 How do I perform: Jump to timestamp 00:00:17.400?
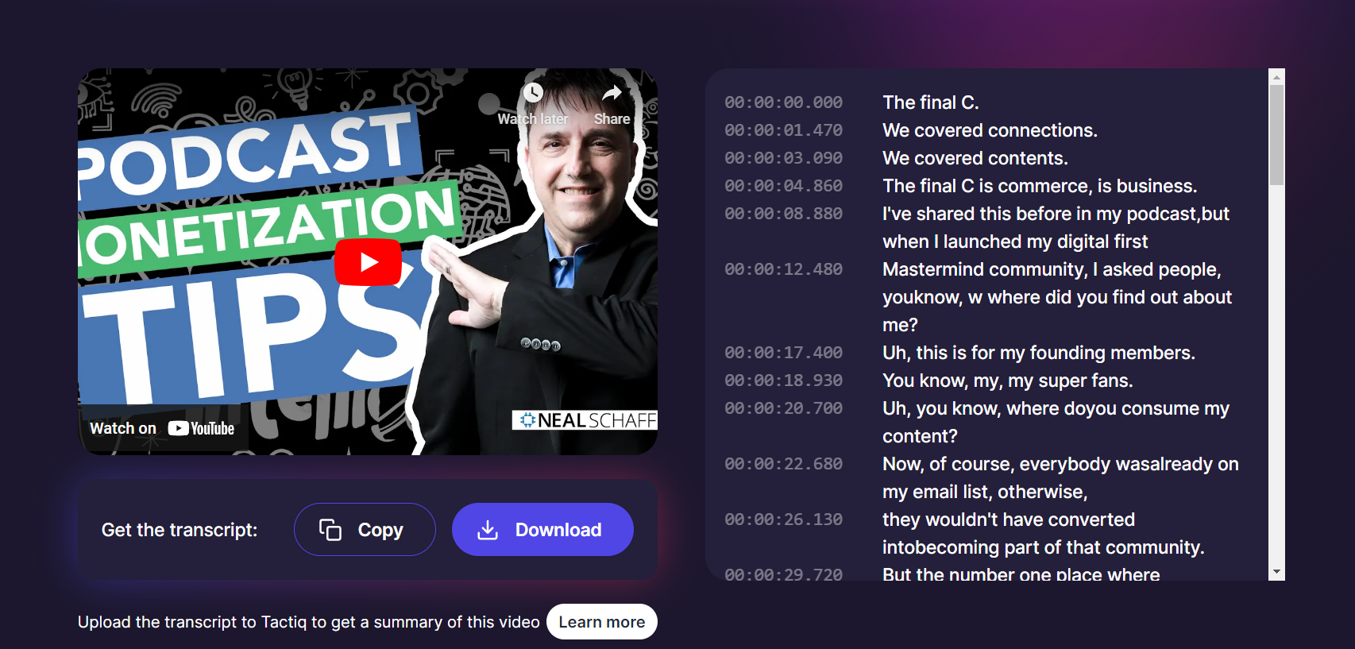pos(783,353)
